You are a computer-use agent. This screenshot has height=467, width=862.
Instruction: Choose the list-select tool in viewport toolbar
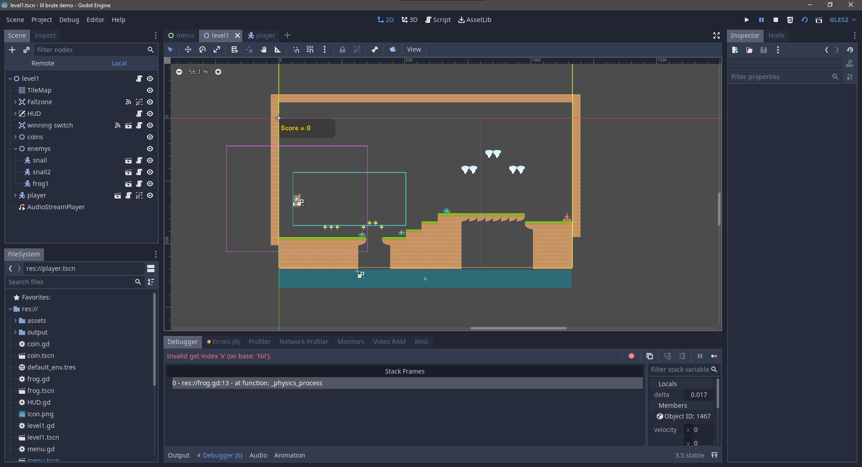click(x=234, y=49)
